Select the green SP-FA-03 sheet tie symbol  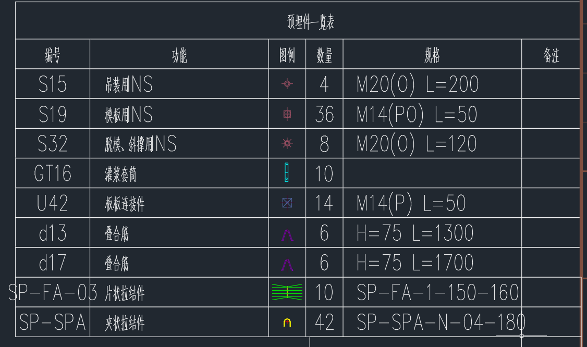click(x=287, y=292)
